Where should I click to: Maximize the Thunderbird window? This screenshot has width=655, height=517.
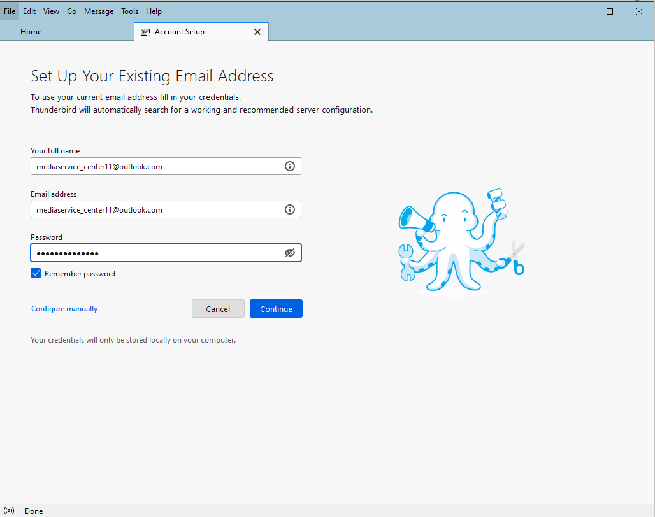(x=610, y=11)
